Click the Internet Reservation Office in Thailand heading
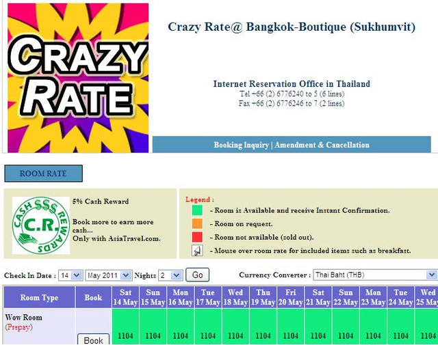This screenshot has height=345, width=438. pyautogui.click(x=292, y=83)
